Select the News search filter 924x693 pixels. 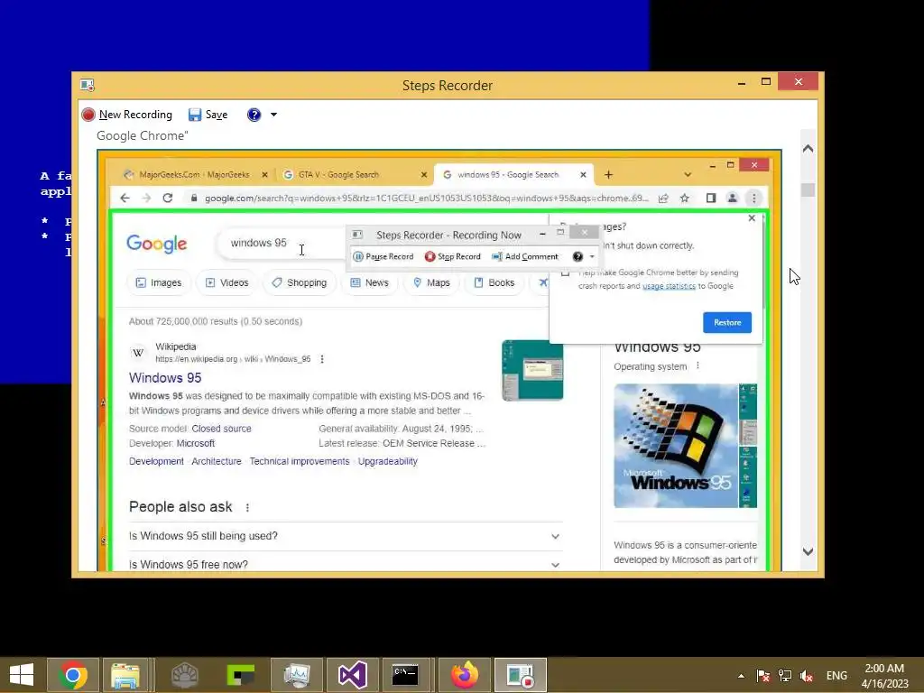[370, 282]
